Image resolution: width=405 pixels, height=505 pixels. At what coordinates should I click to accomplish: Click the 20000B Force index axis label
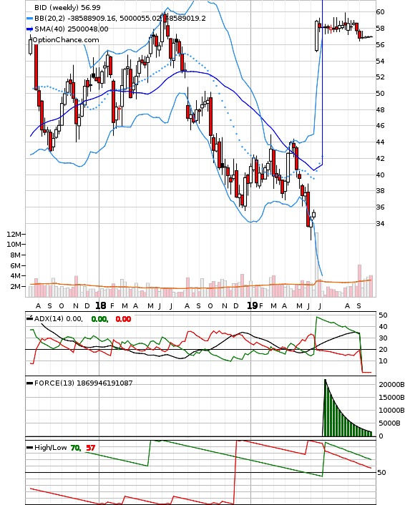tap(391, 385)
